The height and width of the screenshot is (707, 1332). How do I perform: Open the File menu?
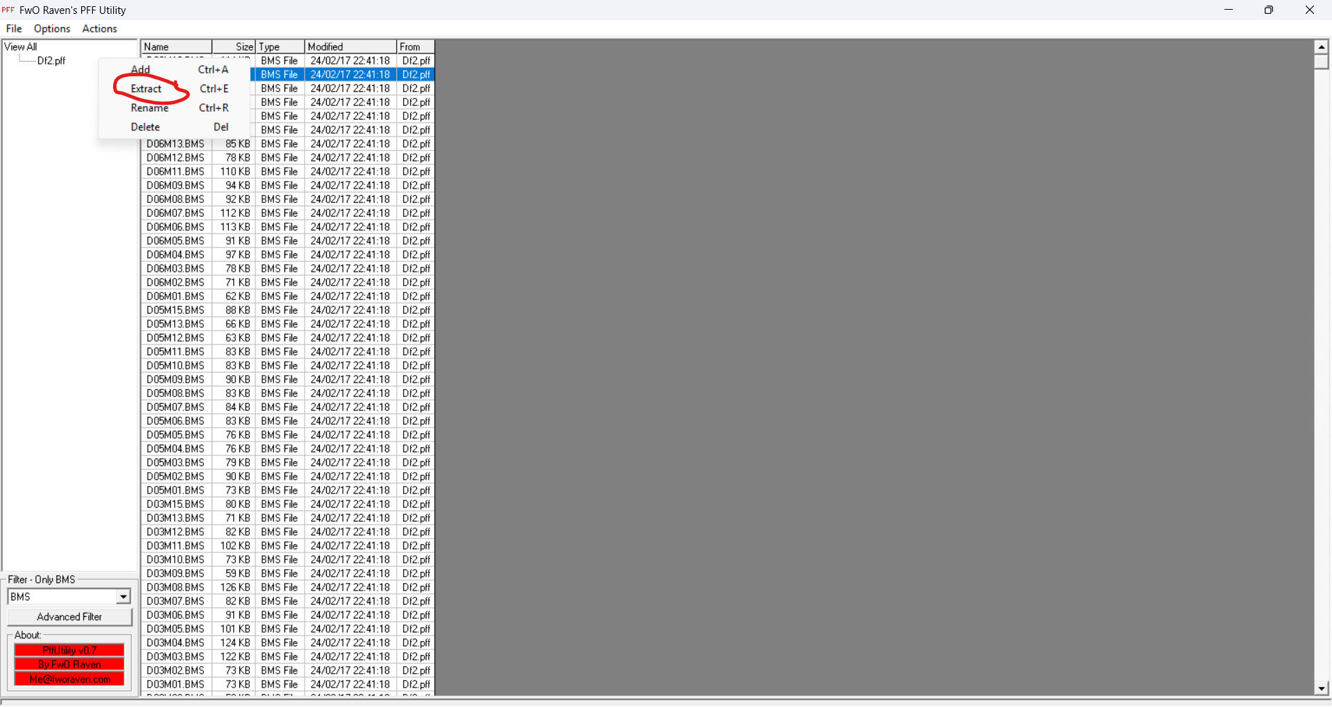[x=14, y=28]
